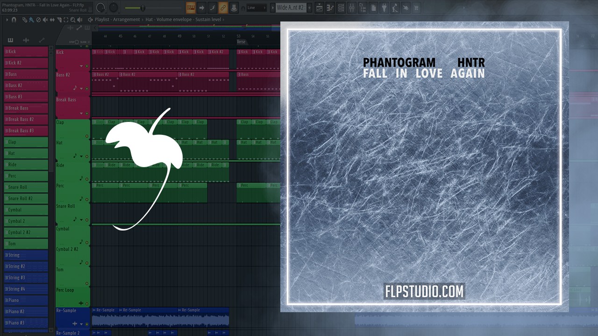Image resolution: width=598 pixels, height=336 pixels.
Task: Mute the Kick track via its green LED
Action: coord(86,66)
